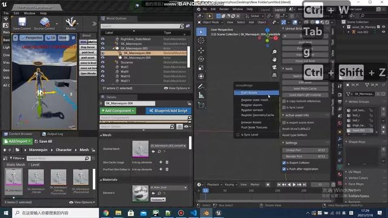Open Filters dropdown in Content Browser

pos(17,158)
